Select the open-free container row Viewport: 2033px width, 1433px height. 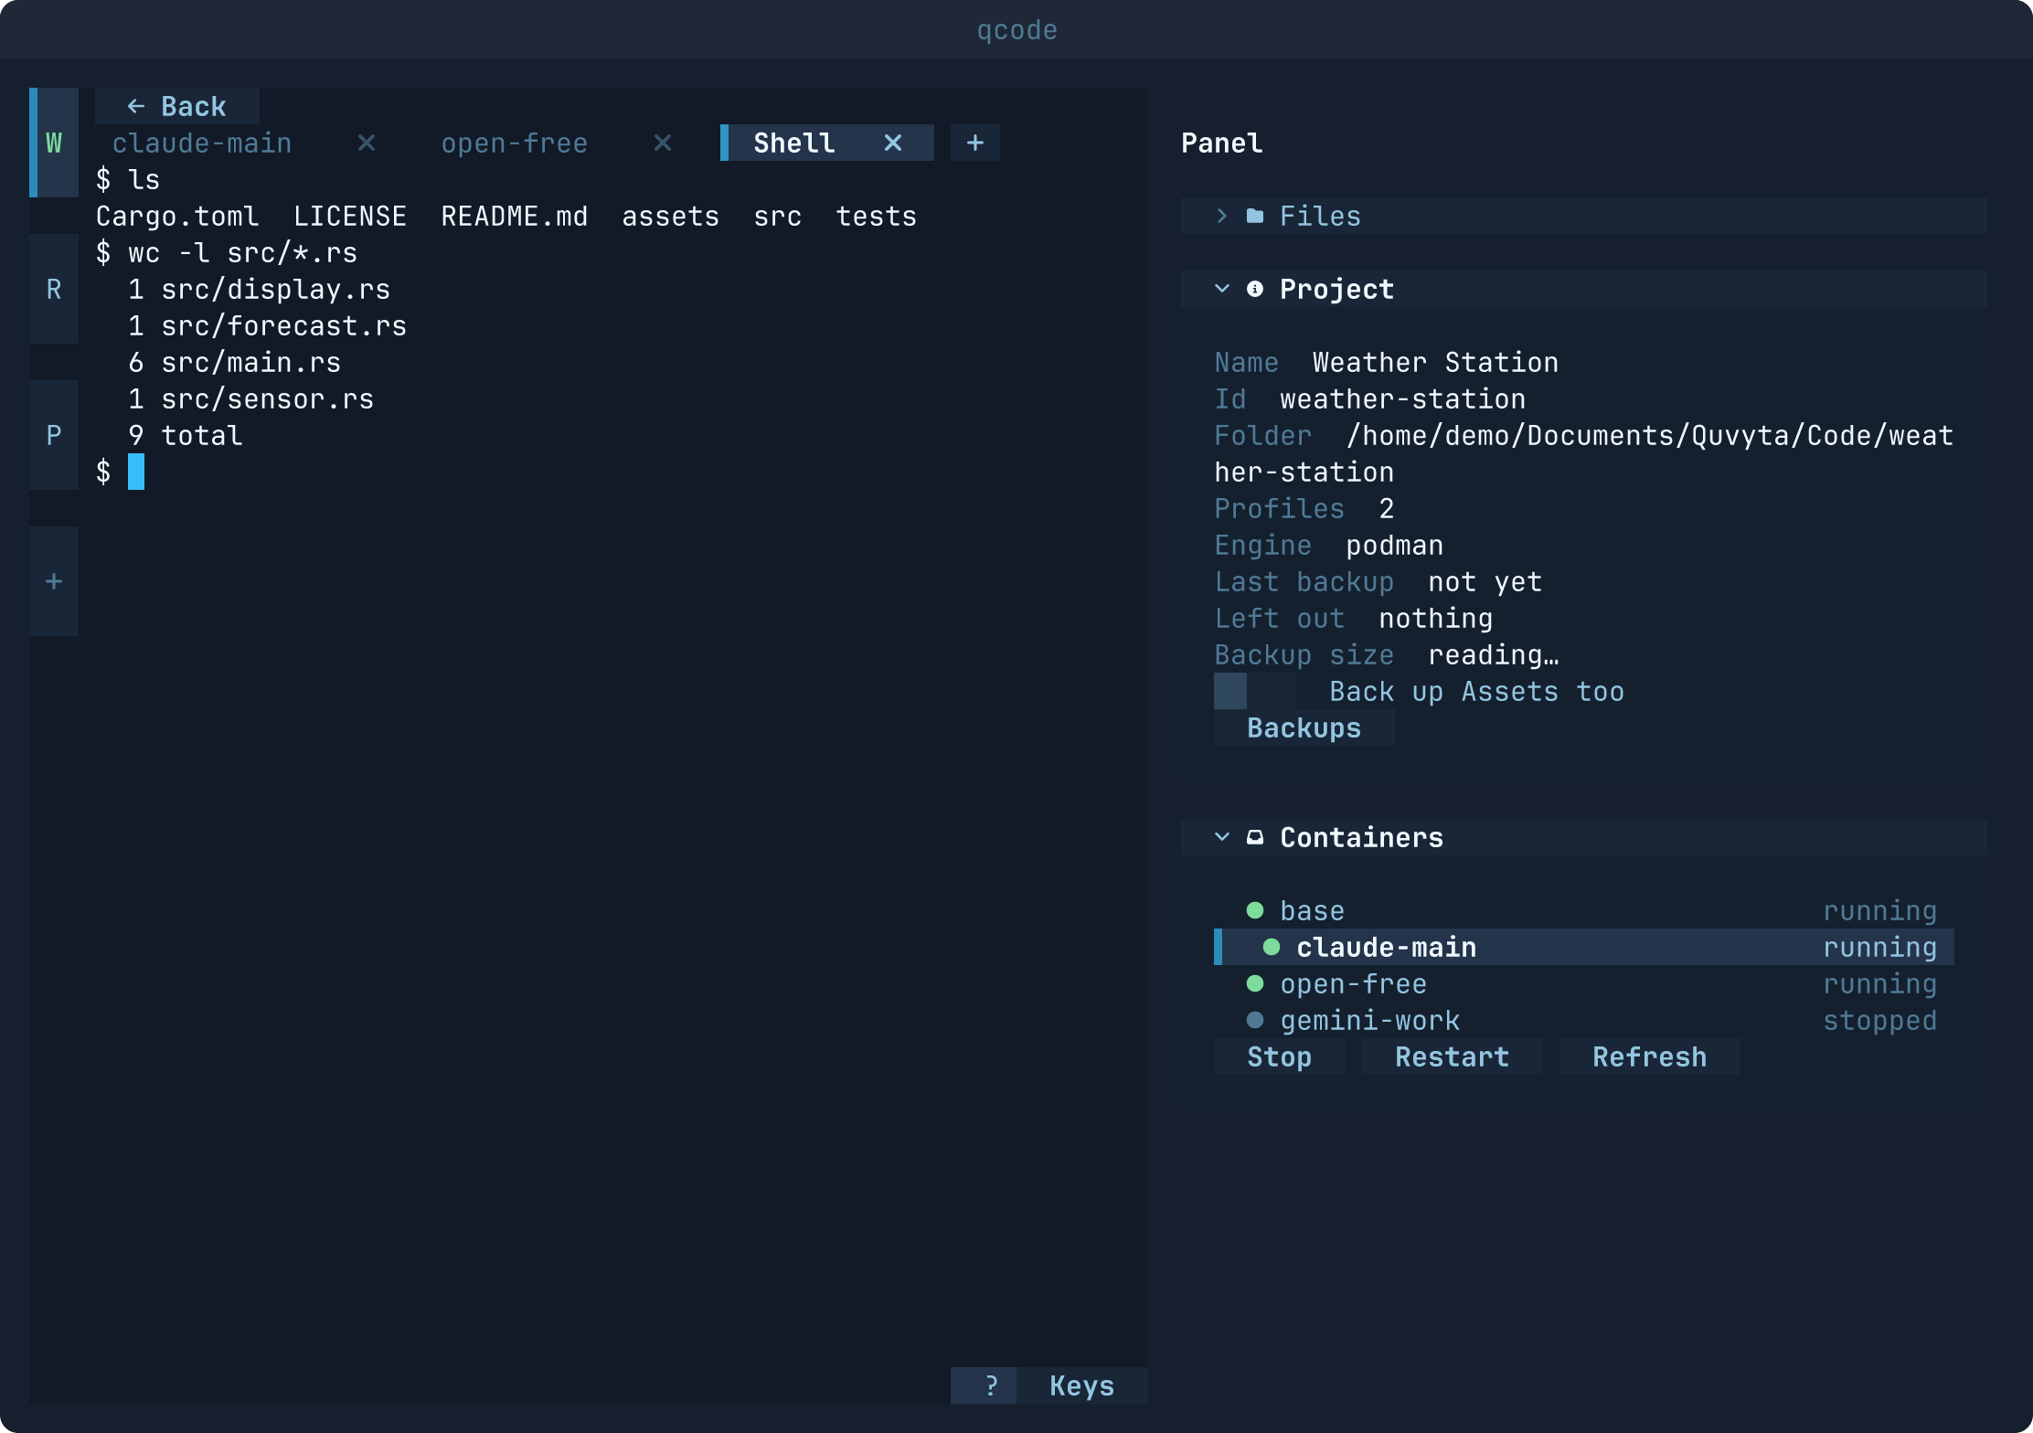(x=1584, y=983)
